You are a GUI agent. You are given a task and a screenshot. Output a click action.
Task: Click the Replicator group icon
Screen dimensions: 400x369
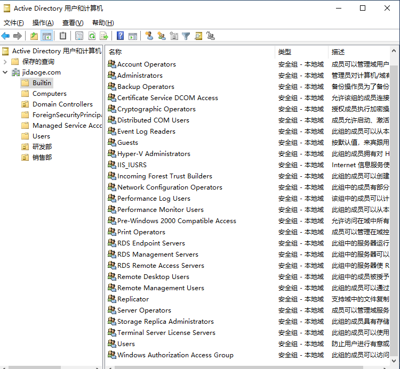[x=112, y=299]
